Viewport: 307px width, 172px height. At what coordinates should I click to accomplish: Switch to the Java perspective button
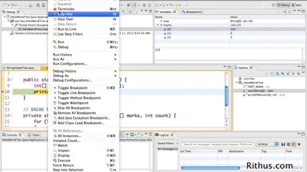[x=296, y=5]
